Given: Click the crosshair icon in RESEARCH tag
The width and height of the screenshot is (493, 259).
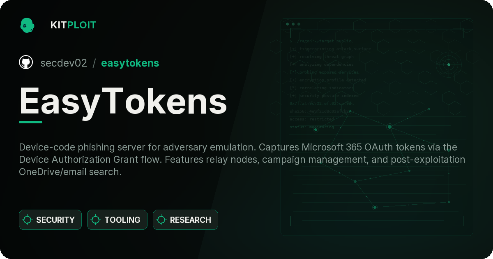Looking at the screenshot, I should coord(161,220).
